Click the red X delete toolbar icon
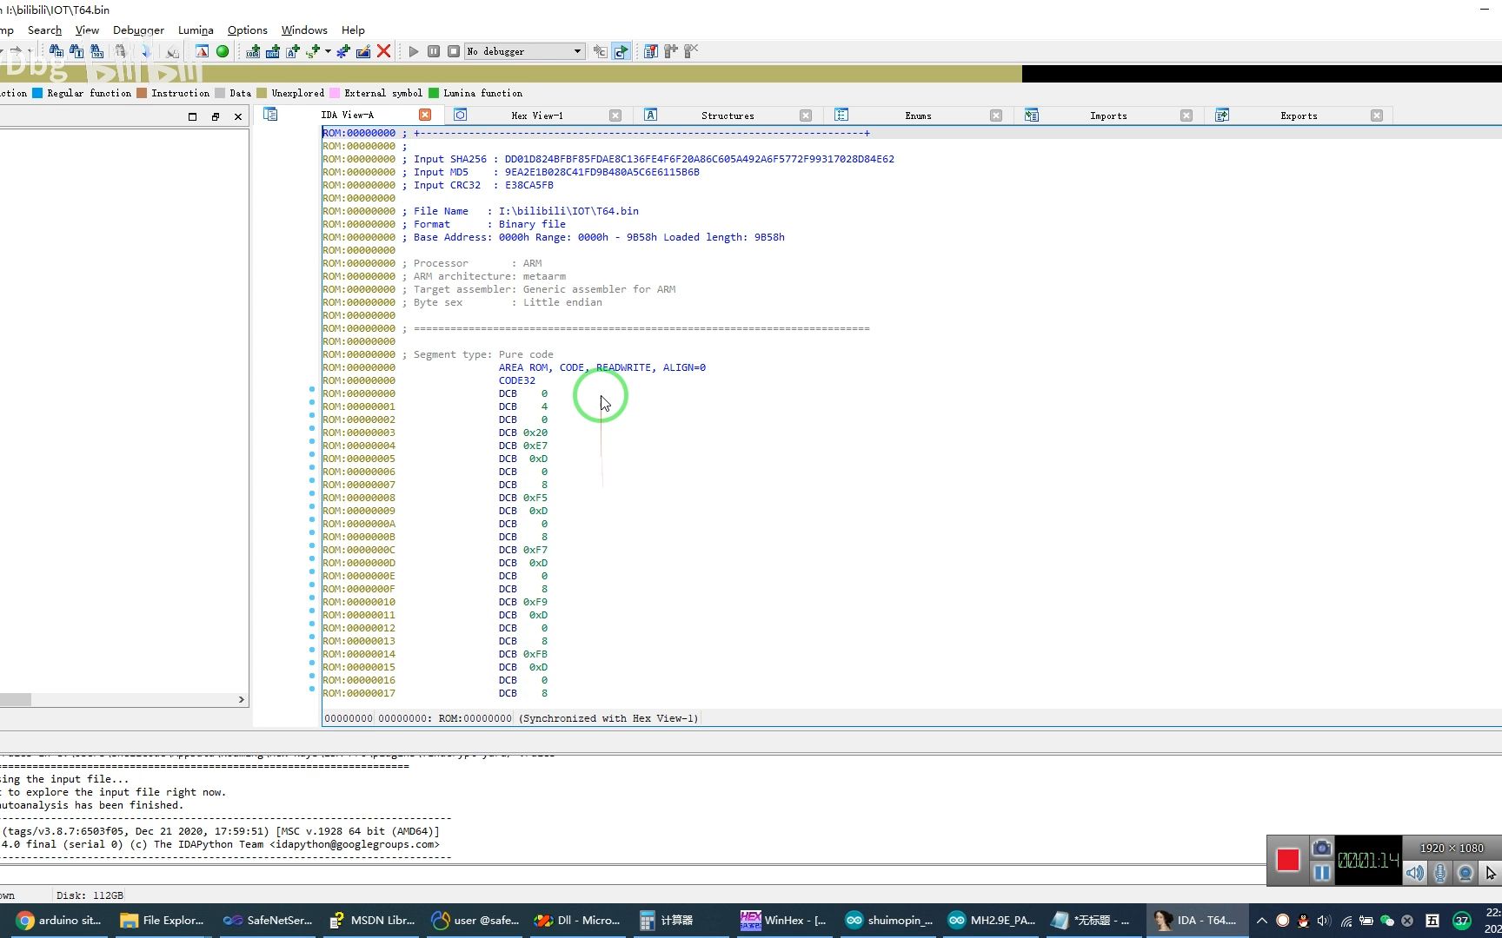This screenshot has width=1502, height=938. point(383,51)
